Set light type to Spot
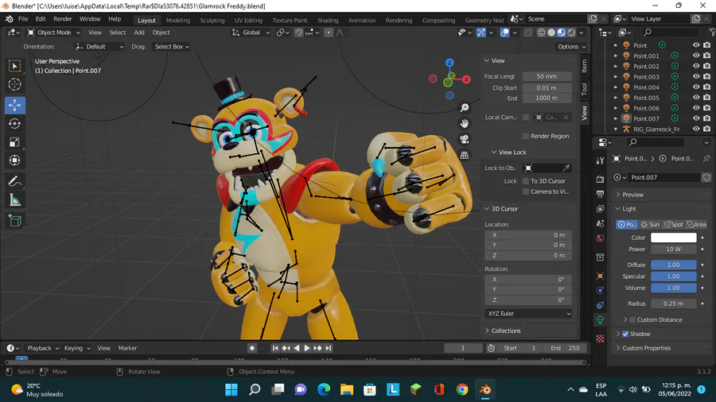 pos(674,224)
